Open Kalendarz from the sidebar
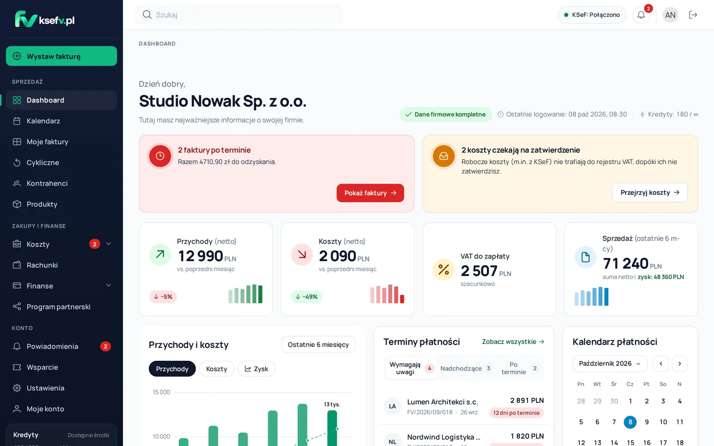 61,121
